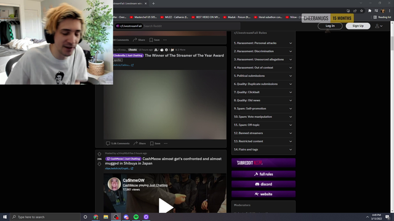Expand rule 6 Duplicate submissions

tap(263, 84)
